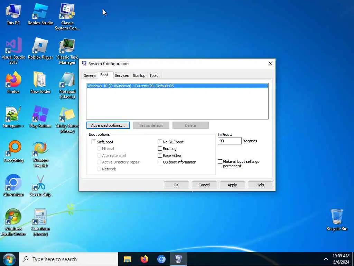Select Calculator (classic) shortcut
354x266 pixels.
(x=40, y=222)
